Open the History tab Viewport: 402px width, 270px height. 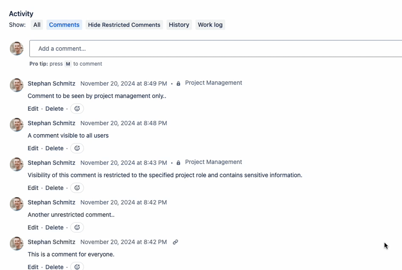[179, 25]
